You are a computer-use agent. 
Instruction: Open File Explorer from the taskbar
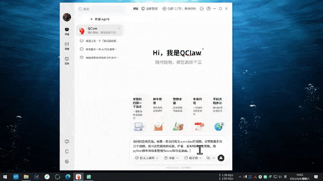click(x=26, y=177)
